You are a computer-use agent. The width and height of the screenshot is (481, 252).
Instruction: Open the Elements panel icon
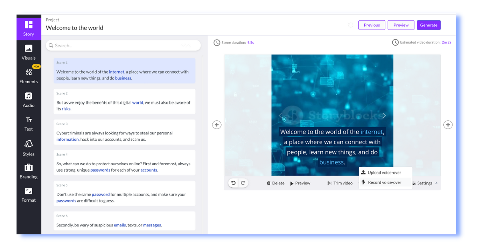click(x=28, y=76)
